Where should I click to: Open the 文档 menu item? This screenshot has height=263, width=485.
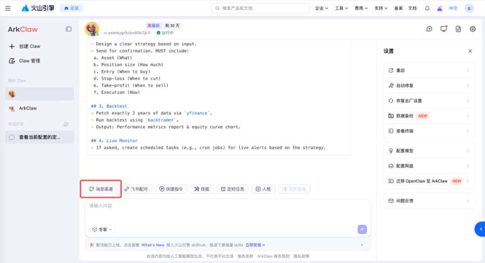click(x=412, y=9)
